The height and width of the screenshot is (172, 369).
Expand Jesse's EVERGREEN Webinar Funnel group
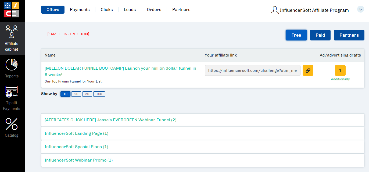pos(203,120)
